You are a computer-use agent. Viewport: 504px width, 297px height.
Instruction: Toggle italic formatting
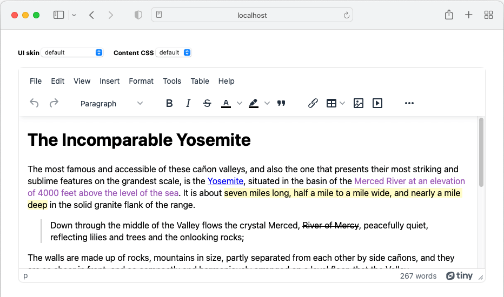click(188, 103)
